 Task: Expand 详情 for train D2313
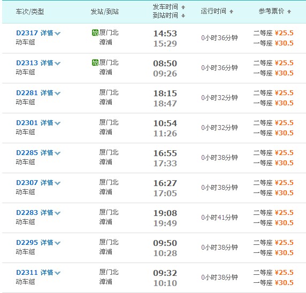tap(50, 63)
